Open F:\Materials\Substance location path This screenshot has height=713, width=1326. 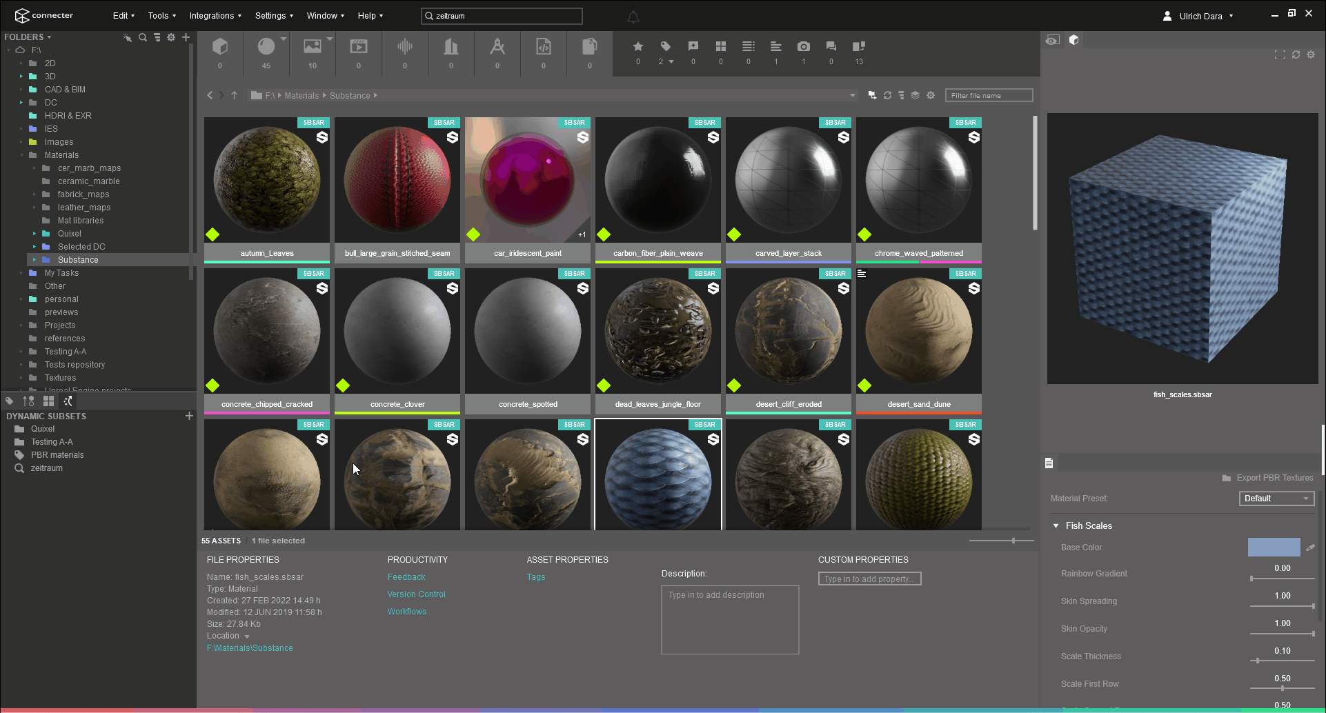coord(250,648)
